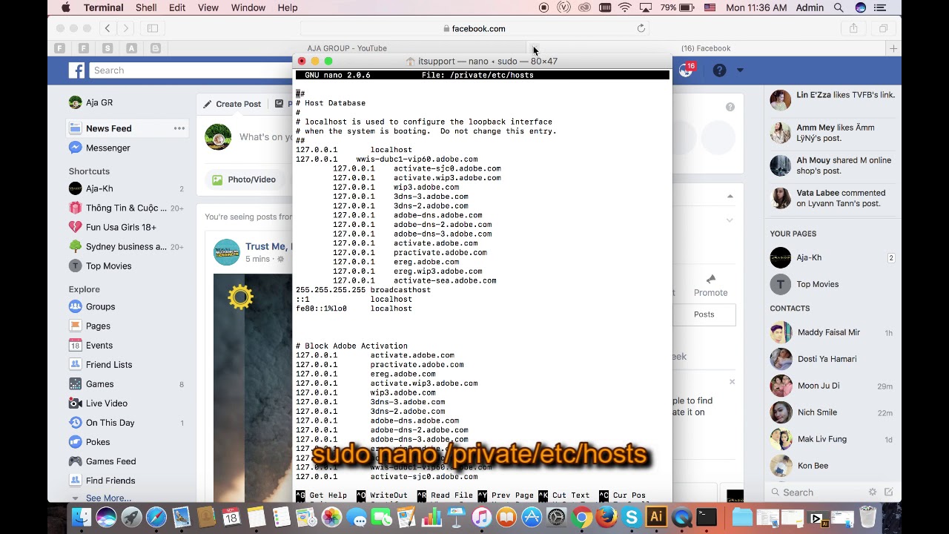Open Pages under Explore
Viewport: 949px width, 534px height.
pyautogui.click(x=98, y=326)
